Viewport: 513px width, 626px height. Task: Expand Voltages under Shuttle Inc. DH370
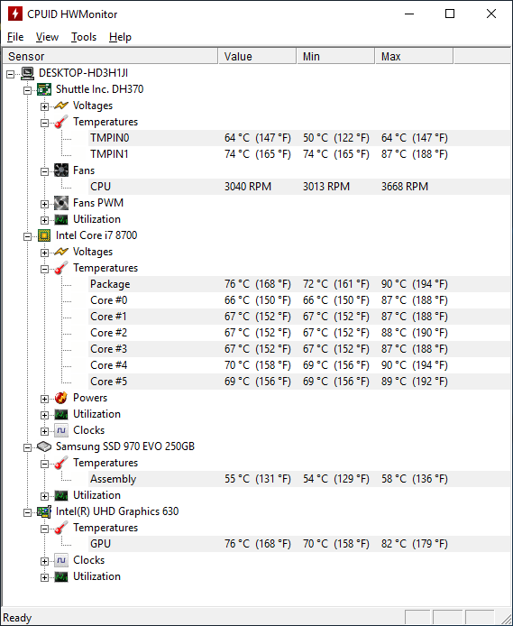click(44, 106)
